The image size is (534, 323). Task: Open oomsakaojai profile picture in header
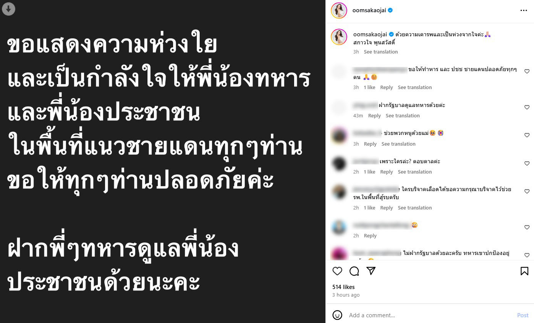coord(339,11)
